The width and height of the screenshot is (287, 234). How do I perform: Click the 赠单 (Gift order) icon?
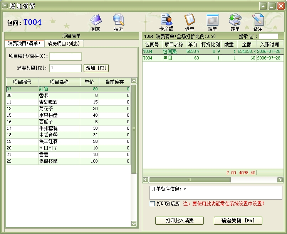click(212, 22)
